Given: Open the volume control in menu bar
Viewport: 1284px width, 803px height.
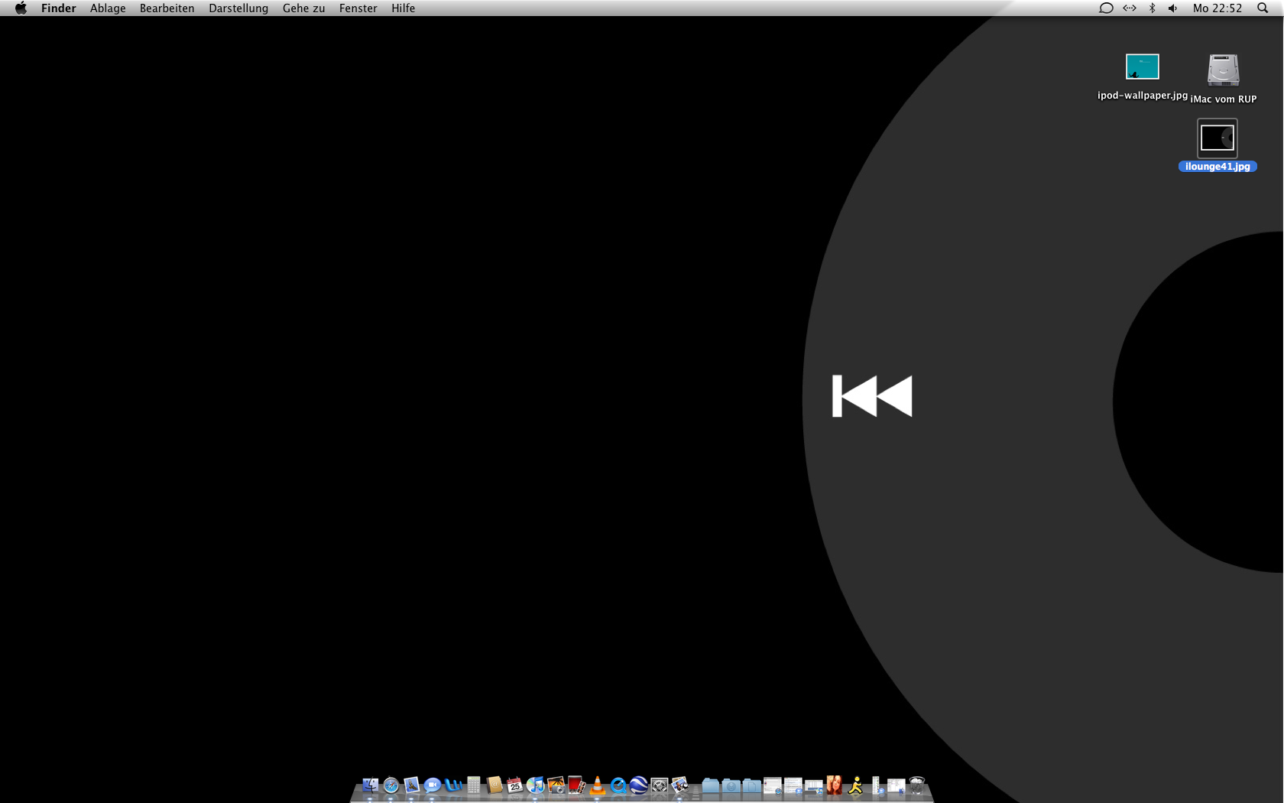Looking at the screenshot, I should (x=1172, y=8).
